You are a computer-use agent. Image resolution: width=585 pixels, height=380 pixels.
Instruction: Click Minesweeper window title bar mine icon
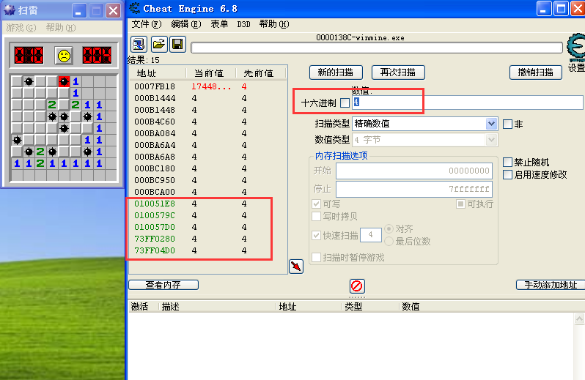click(x=10, y=10)
